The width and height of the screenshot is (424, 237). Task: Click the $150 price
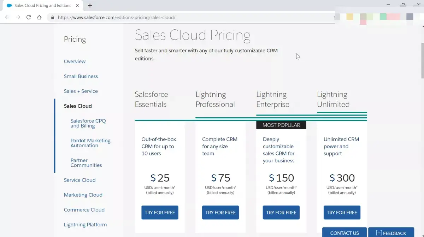(x=281, y=178)
